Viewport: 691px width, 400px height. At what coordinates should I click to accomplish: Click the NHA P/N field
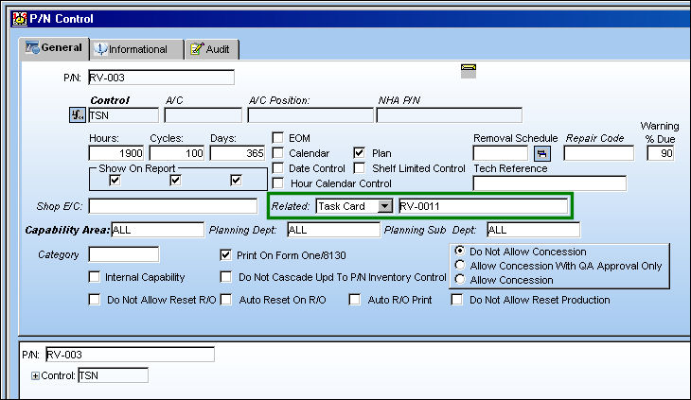450,115
